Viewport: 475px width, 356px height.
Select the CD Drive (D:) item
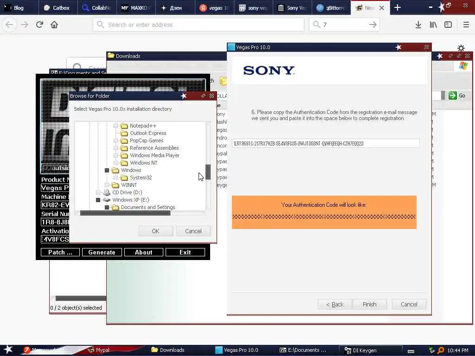pyautogui.click(x=127, y=192)
